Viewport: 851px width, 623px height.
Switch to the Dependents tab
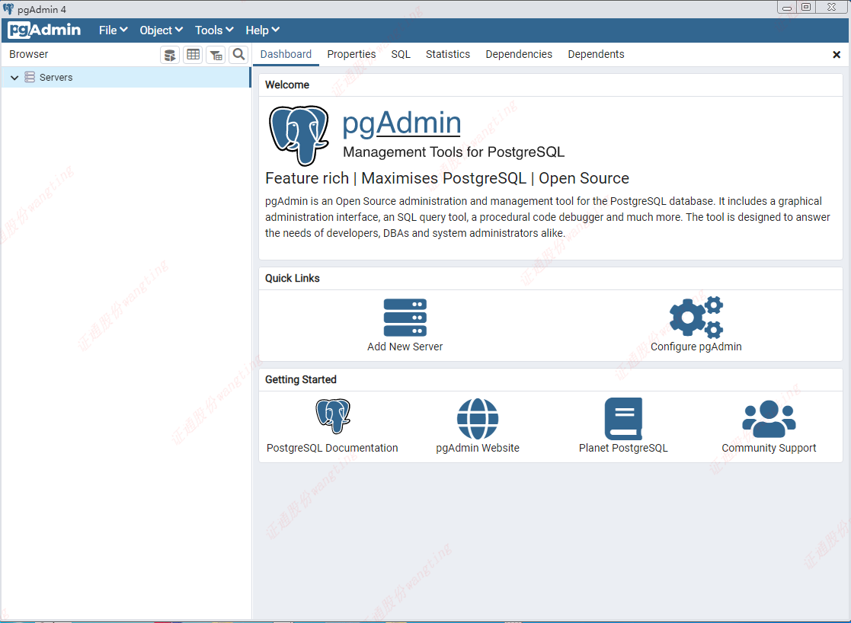[x=596, y=54]
